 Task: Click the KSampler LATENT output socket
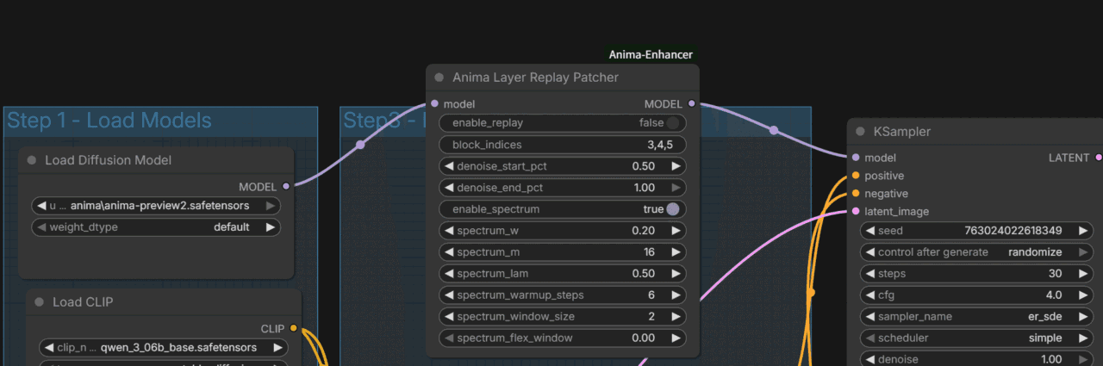click(1099, 158)
